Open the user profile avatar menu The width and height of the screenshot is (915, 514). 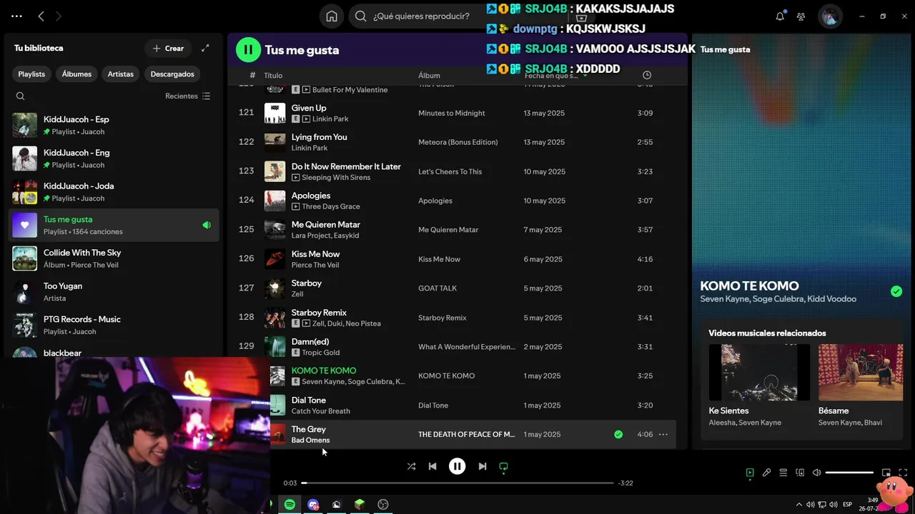pyautogui.click(x=830, y=16)
